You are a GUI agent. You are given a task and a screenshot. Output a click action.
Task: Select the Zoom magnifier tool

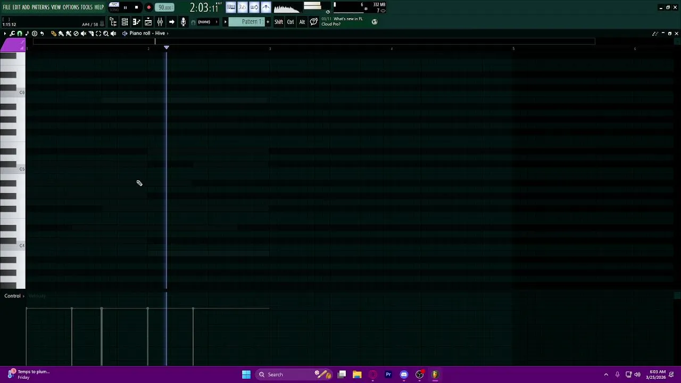tap(106, 34)
